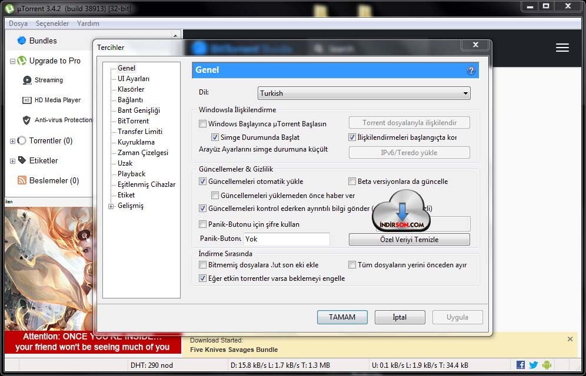Click the upload speed status bar entry

[x=420, y=365]
